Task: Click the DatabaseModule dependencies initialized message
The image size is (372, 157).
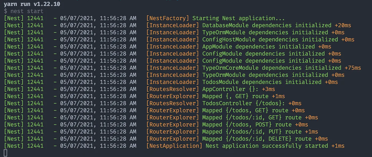Action: (x=267, y=26)
